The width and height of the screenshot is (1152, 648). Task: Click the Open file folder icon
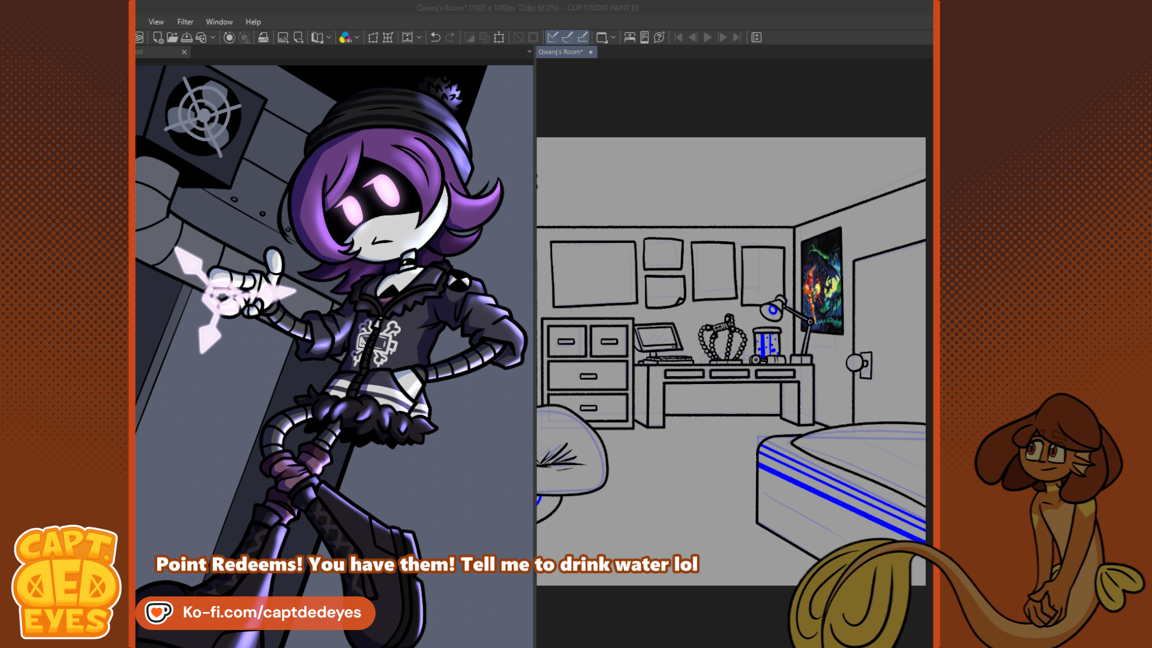pos(172,37)
